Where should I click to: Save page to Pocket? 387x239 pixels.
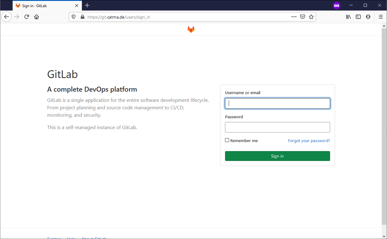pyautogui.click(x=303, y=17)
